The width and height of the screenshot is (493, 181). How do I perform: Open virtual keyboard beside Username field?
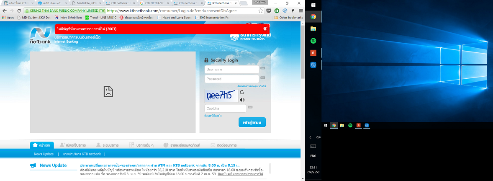[263, 68]
